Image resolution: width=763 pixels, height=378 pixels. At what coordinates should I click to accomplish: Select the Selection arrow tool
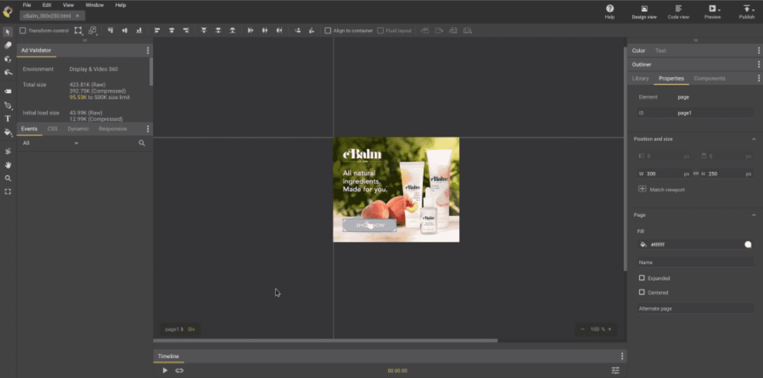click(x=7, y=31)
